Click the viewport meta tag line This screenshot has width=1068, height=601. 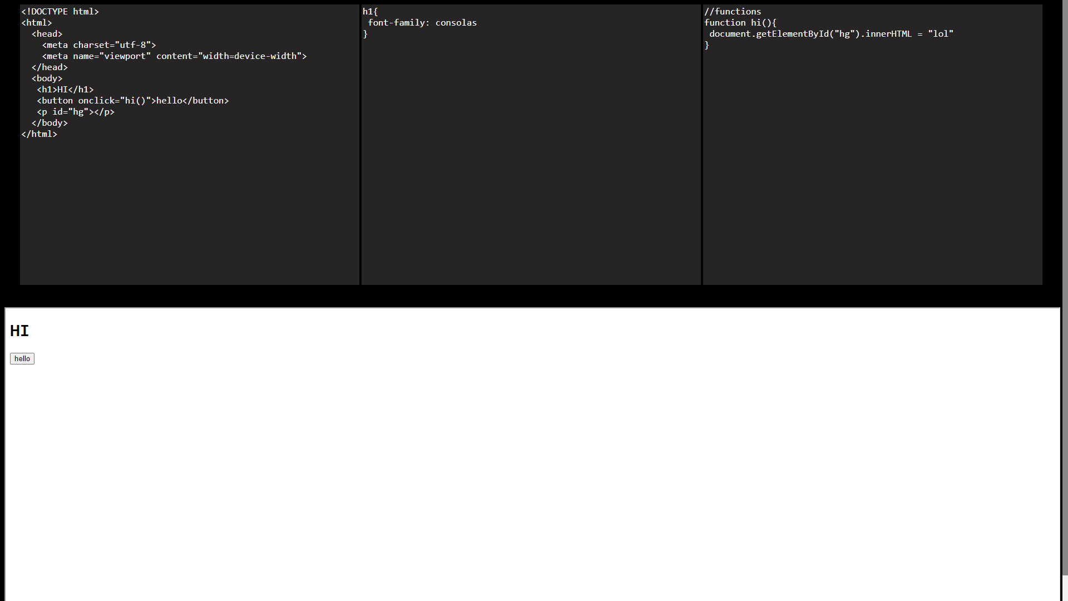point(174,56)
